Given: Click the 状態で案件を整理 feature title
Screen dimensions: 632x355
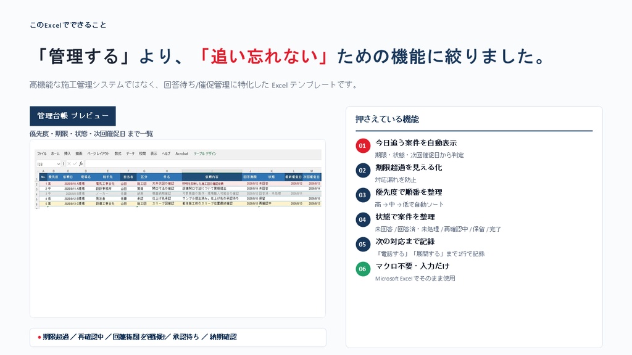Looking at the screenshot, I should click(x=405, y=217).
